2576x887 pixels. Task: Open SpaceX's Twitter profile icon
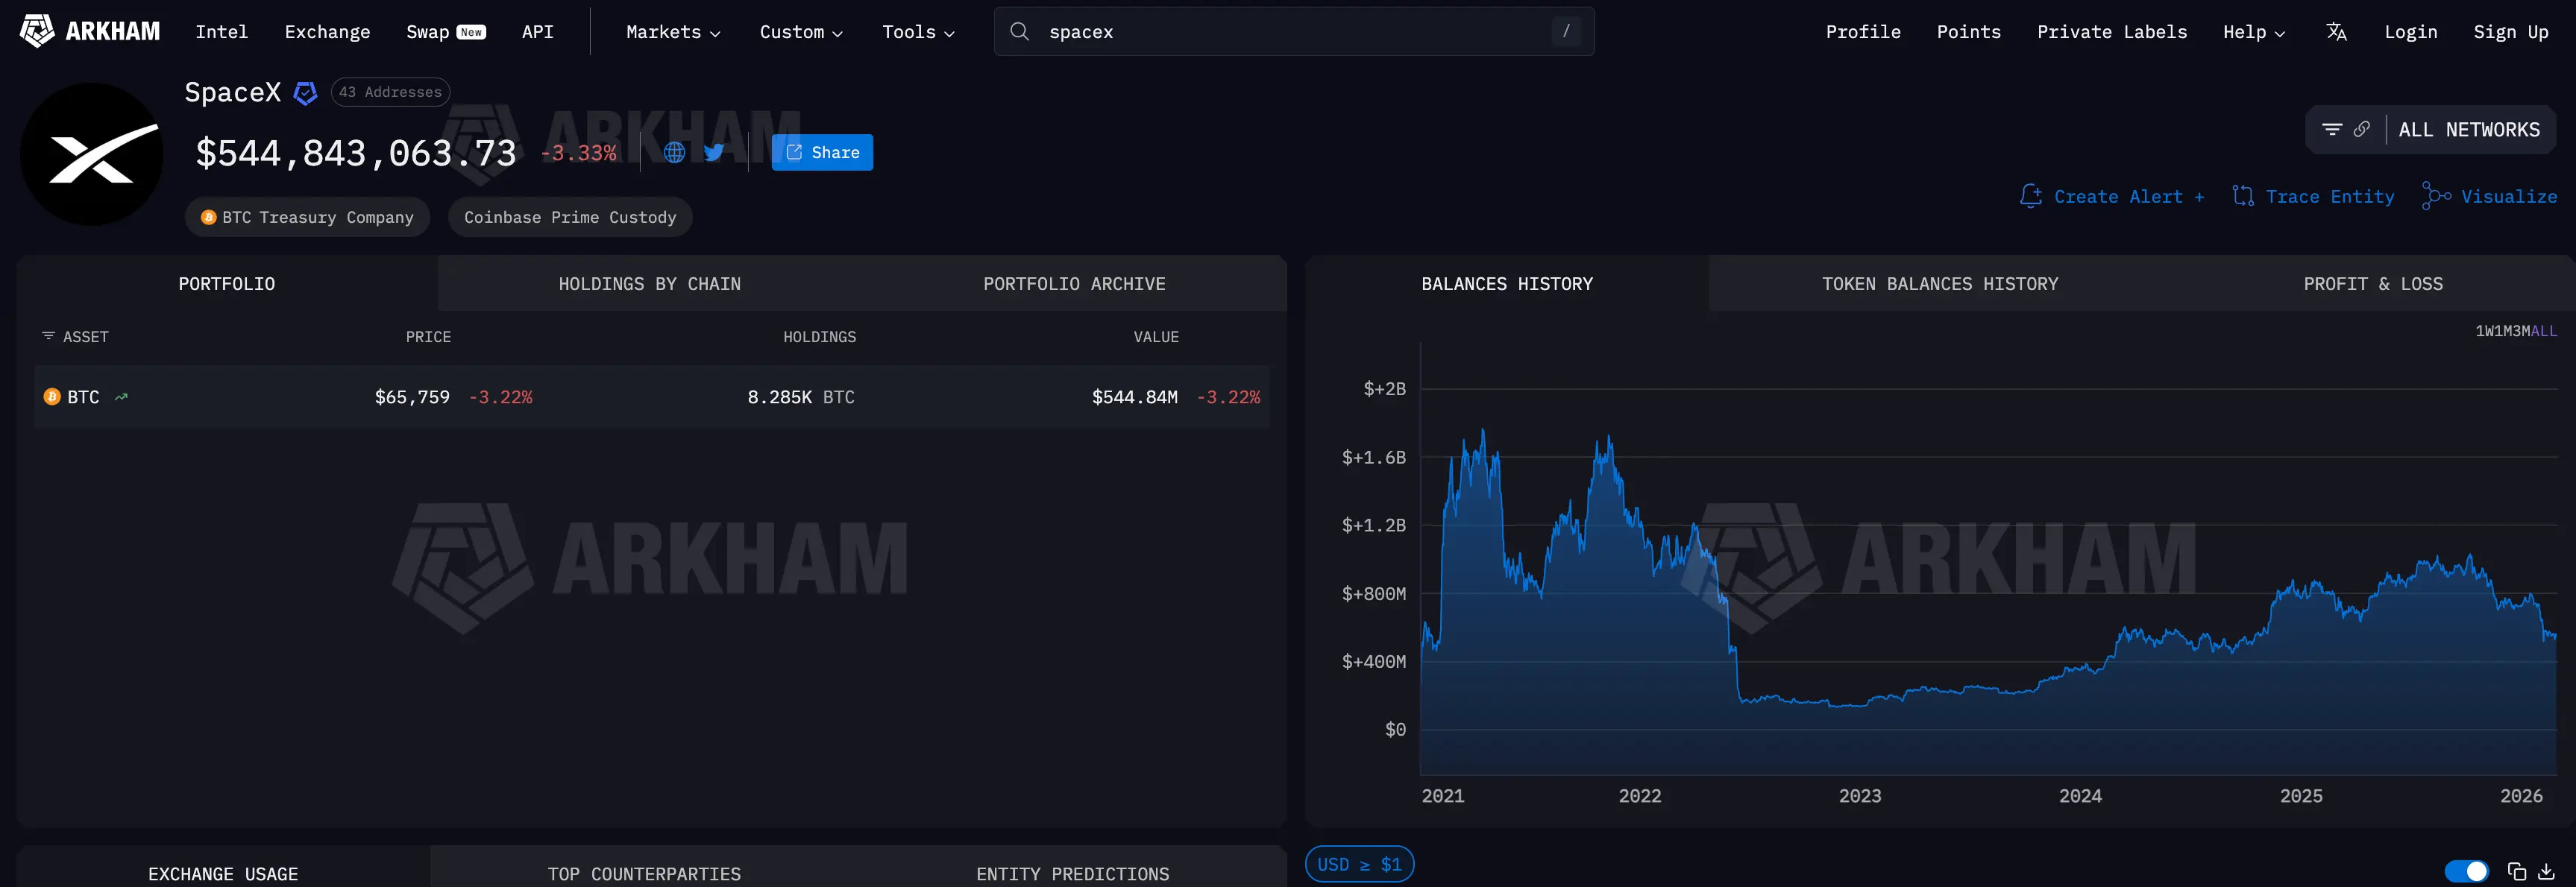(x=714, y=152)
